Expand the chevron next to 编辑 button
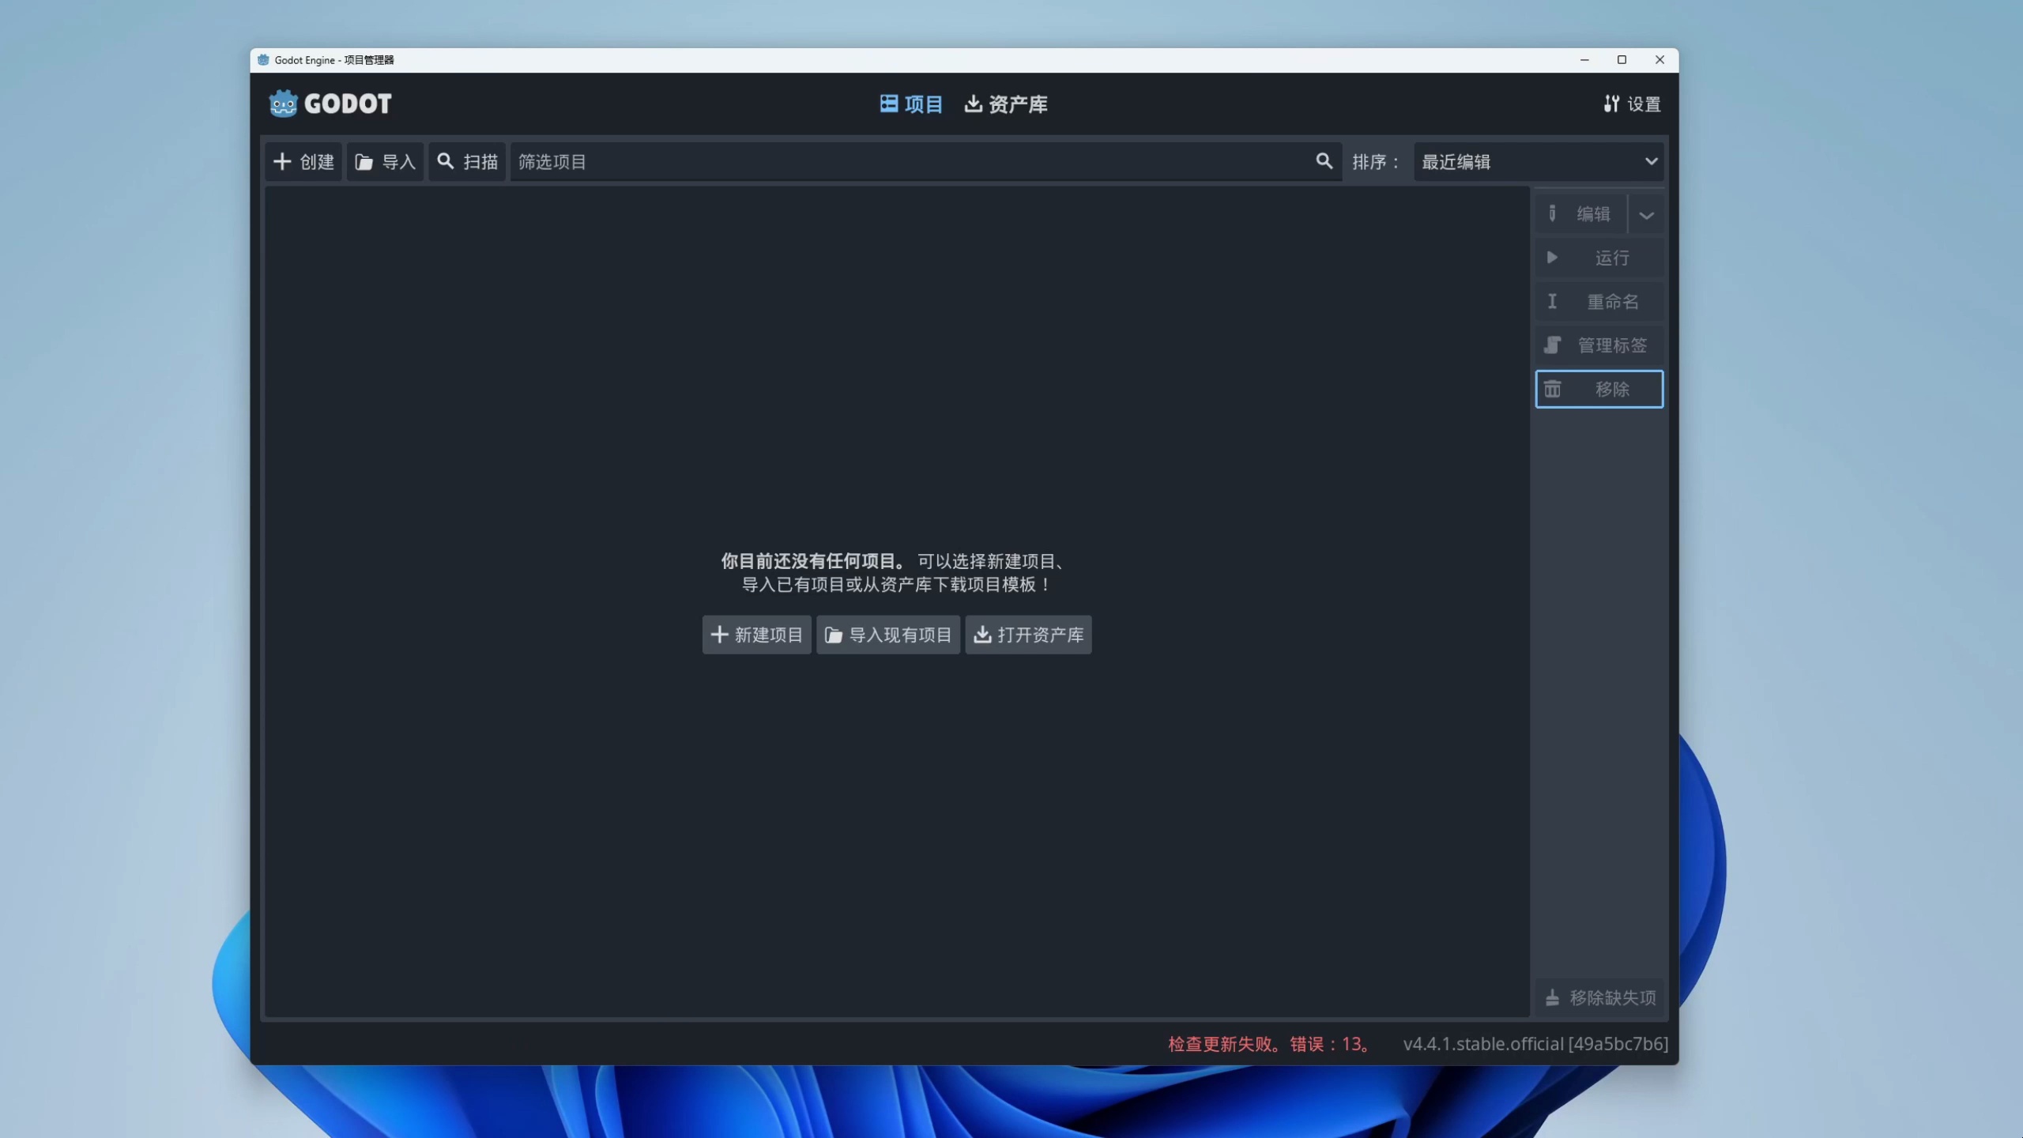 pos(1647,213)
